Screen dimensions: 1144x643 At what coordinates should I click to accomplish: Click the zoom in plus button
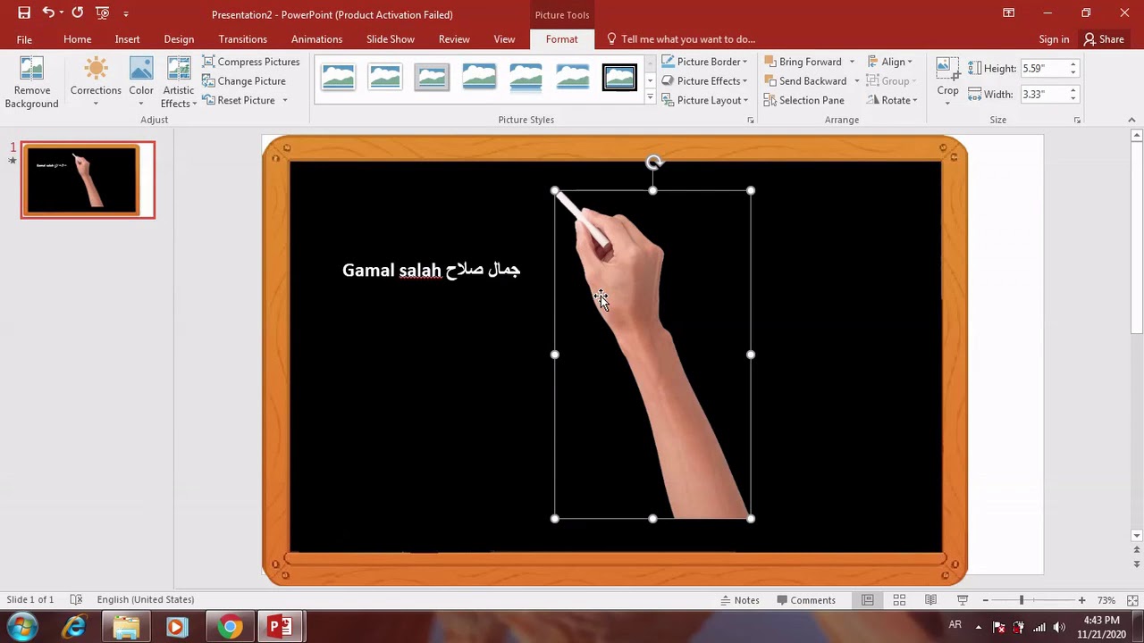pos(1081,600)
